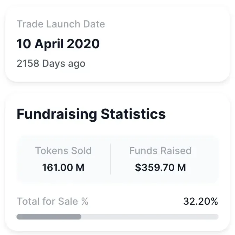Click the right end of the filled progress segment

[80, 217]
